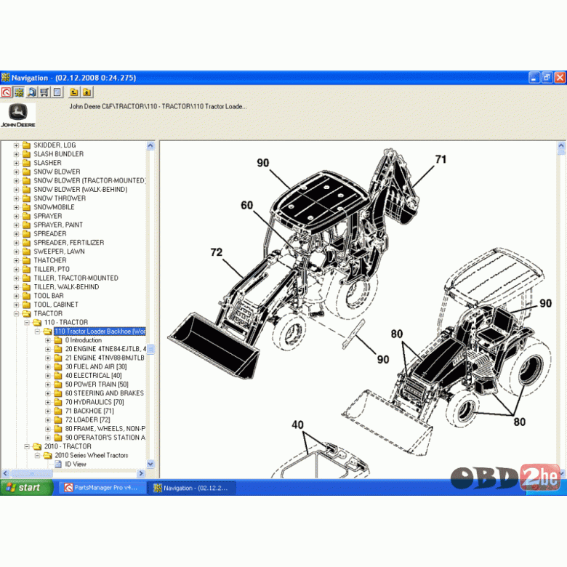This screenshot has width=567, height=567.
Task: Select the SPREADER, FERTILIZER tree item
Action: [x=69, y=243]
